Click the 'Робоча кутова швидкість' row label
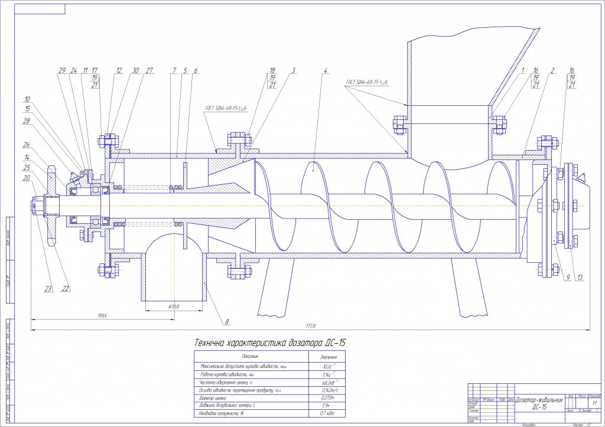605x427 pixels. [x=227, y=374]
